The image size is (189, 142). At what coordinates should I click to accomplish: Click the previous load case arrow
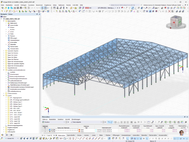118,8
